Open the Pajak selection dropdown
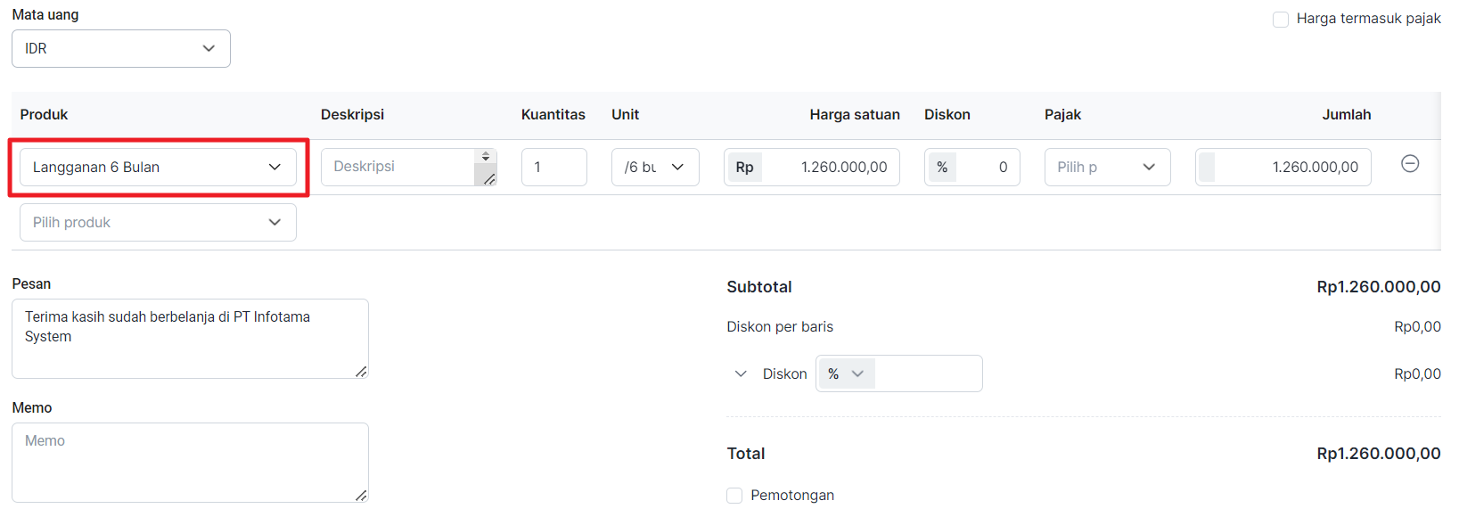This screenshot has width=1459, height=517. [1107, 168]
